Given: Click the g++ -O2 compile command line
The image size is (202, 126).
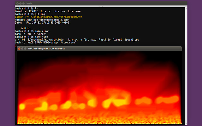Looking at the screenshot, I should [x=77, y=40].
